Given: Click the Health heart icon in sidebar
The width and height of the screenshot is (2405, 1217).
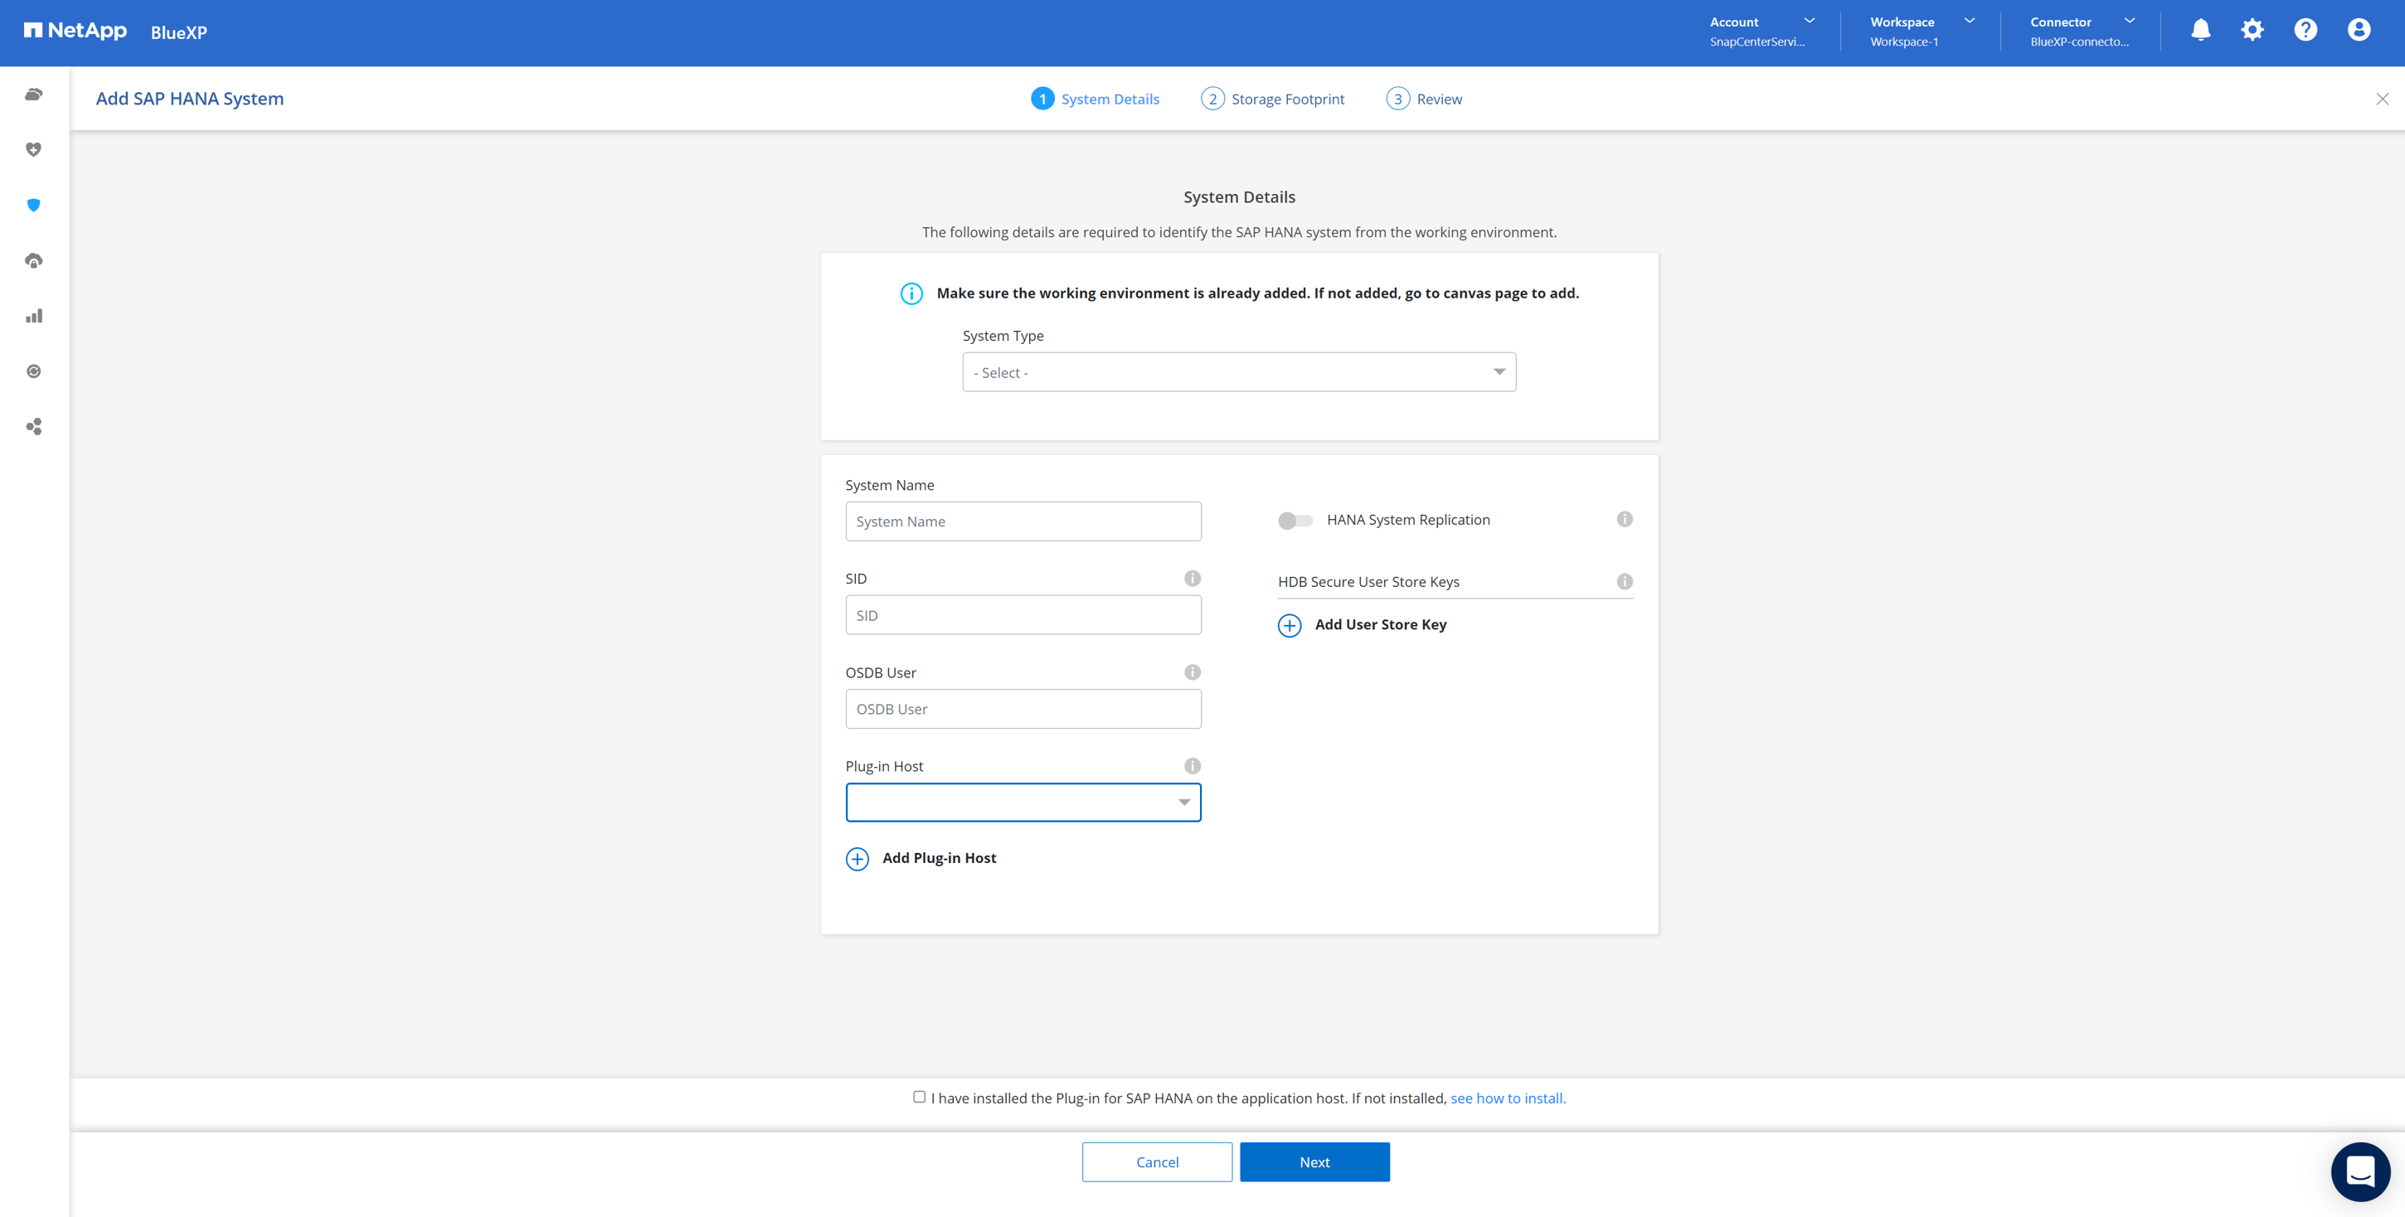Looking at the screenshot, I should pyautogui.click(x=34, y=149).
